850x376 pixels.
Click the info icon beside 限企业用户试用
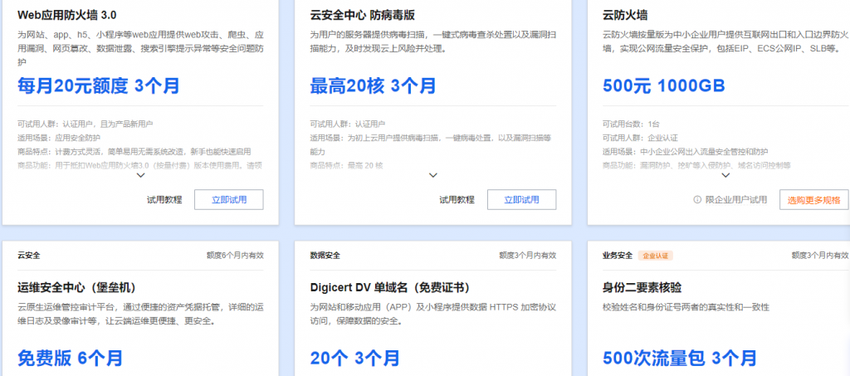point(697,200)
